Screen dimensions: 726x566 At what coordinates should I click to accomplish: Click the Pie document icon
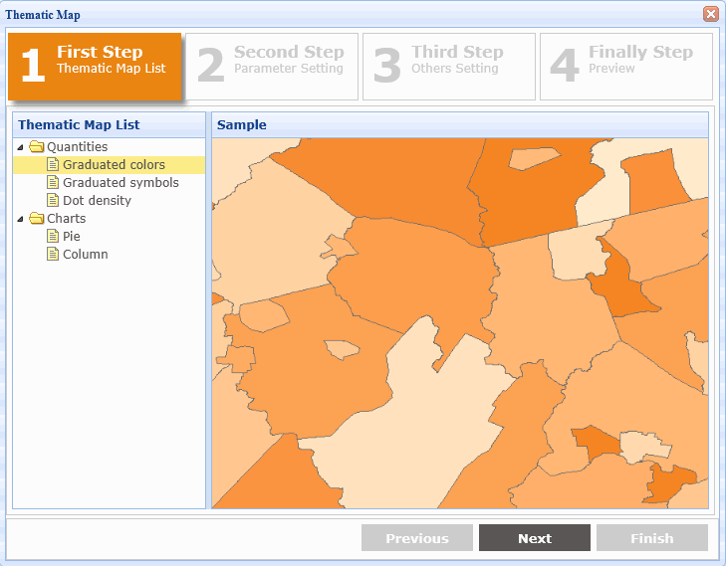53,237
